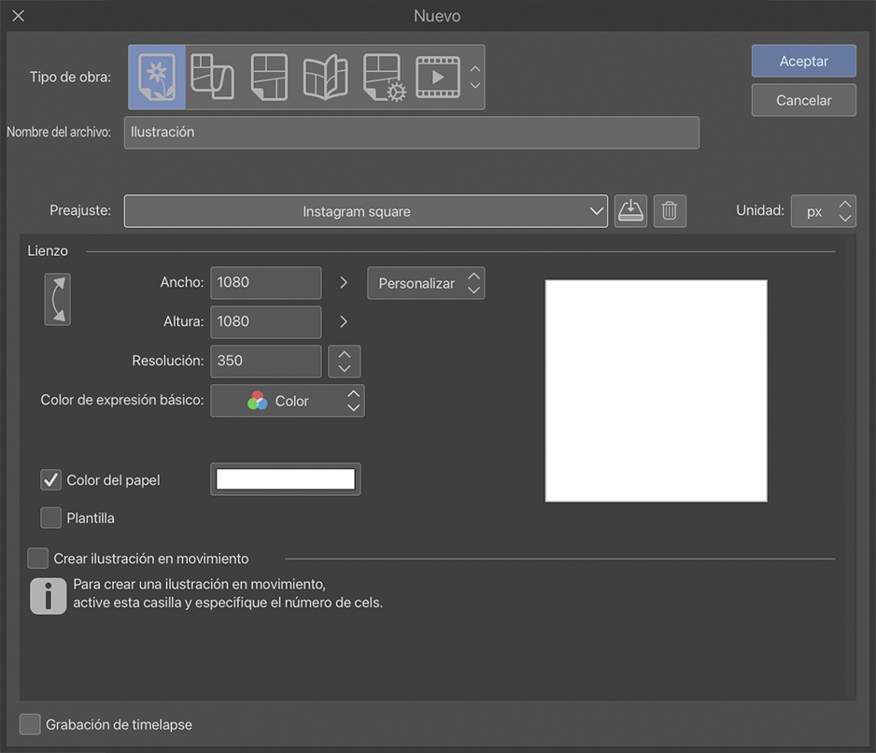The height and width of the screenshot is (753, 876).
Task: Click the Aceptar button
Action: [803, 61]
